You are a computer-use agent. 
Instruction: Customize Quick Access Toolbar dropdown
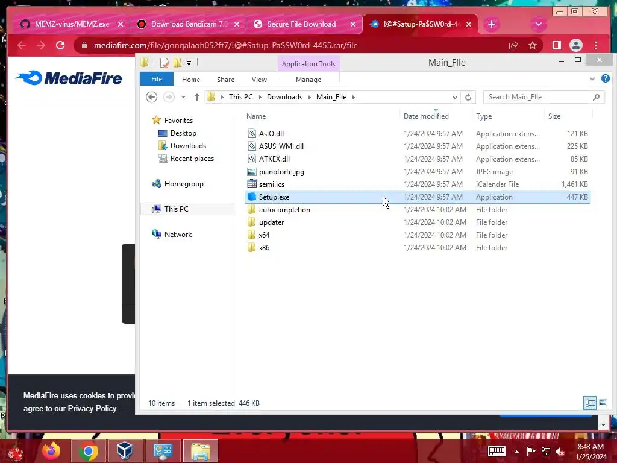pos(189,63)
